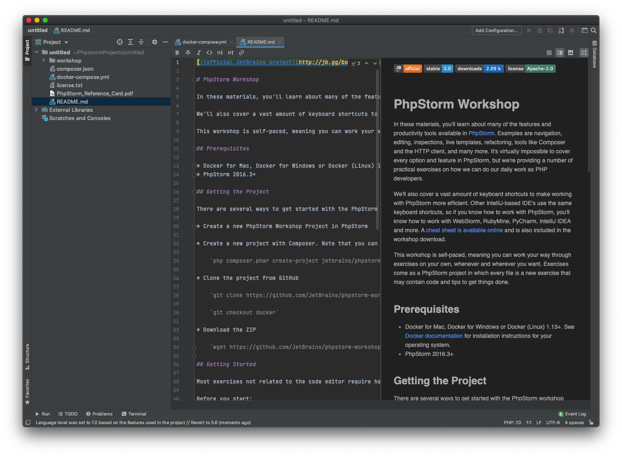This screenshot has height=457, width=622.
Task: Select PhpStorm_Reference_Card.pdf file
Action: click(95, 93)
